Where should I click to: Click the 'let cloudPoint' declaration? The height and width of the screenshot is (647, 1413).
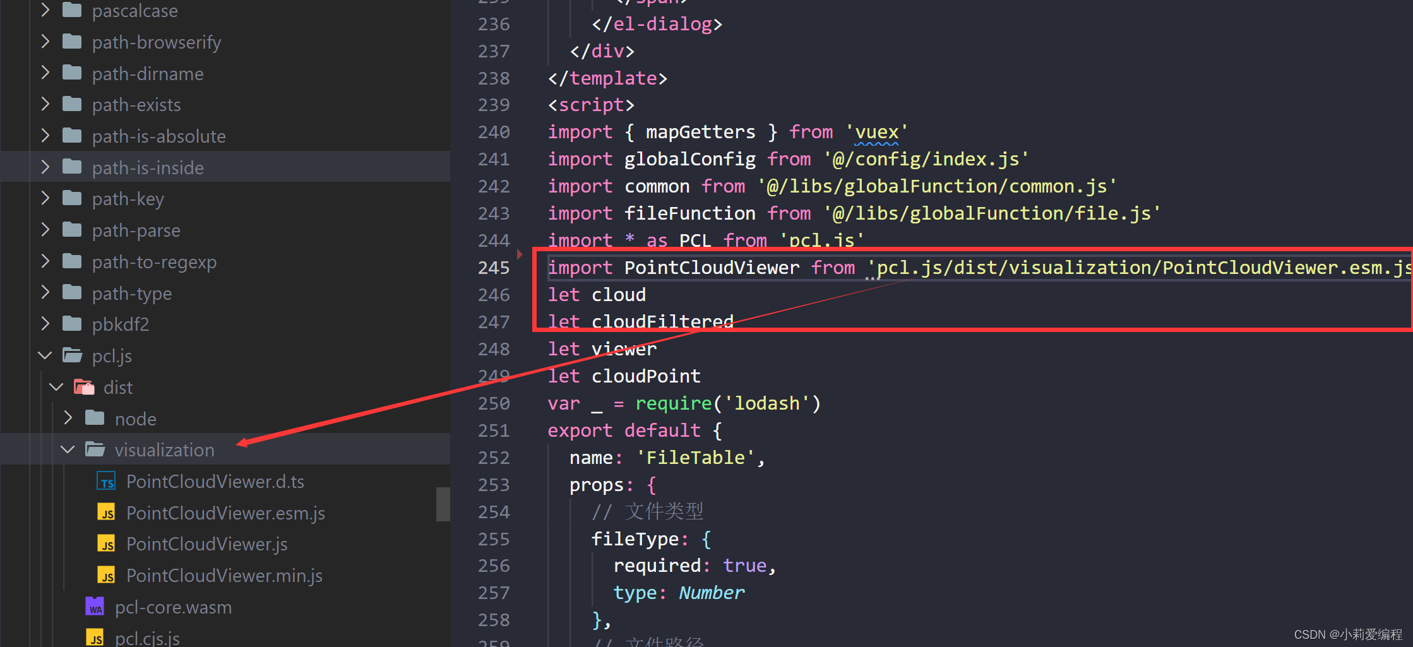[x=624, y=376]
